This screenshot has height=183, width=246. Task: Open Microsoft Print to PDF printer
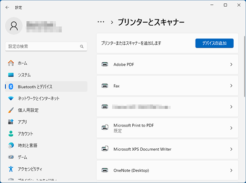tap(167, 128)
